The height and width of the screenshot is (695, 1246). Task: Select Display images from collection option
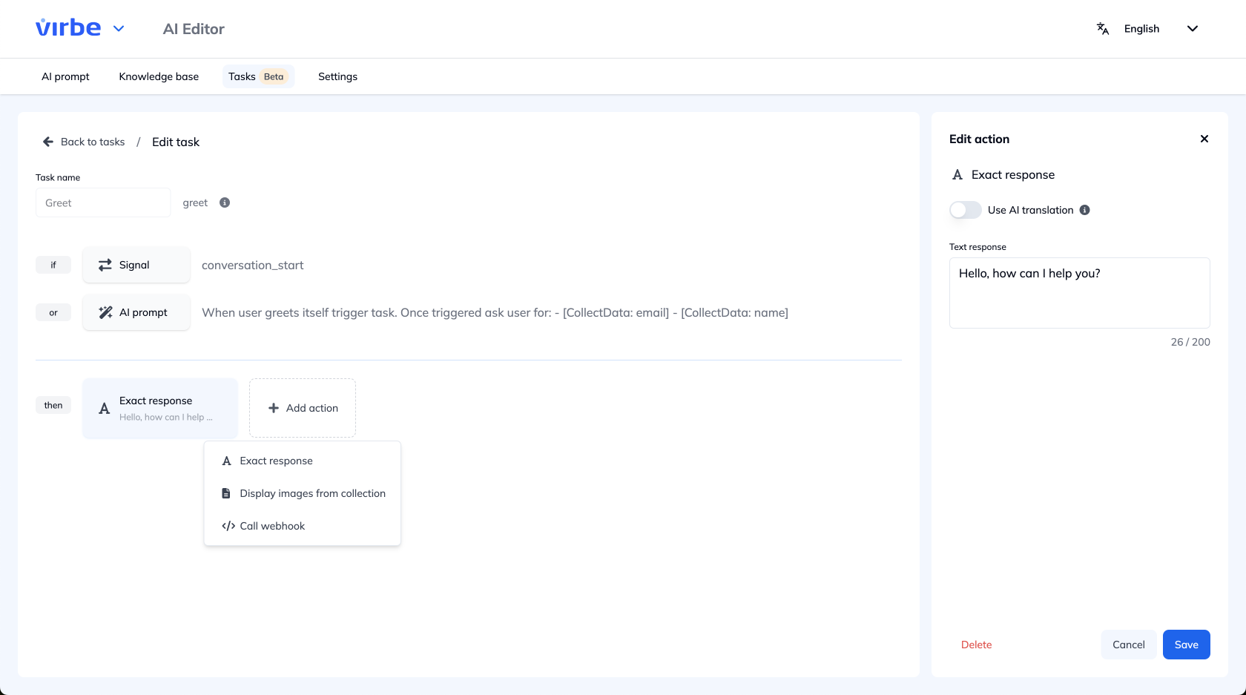click(312, 493)
